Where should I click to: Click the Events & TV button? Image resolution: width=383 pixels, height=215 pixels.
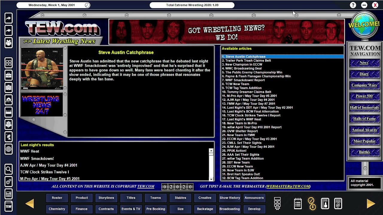131,209
